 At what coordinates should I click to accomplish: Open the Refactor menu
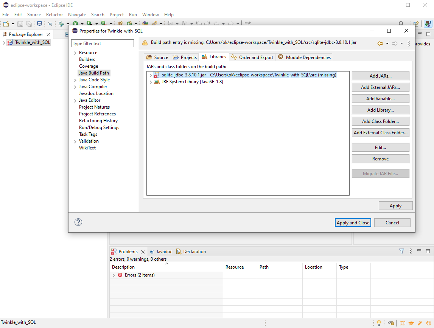pyautogui.click(x=54, y=15)
